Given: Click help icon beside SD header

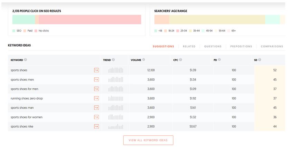Looking at the screenshot, I should pos(260,60).
